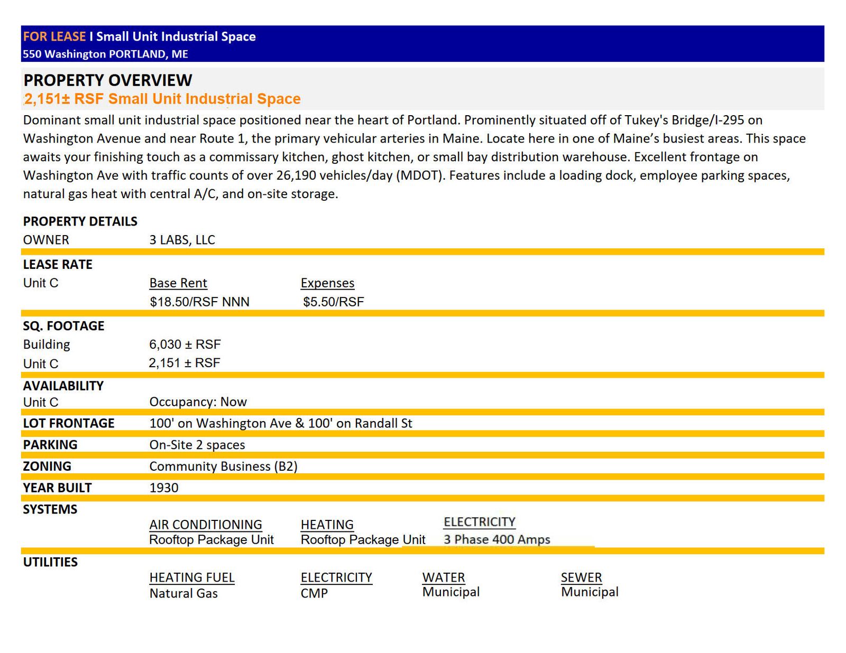Select the $5.50/RSF expenses value
Image resolution: width=846 pixels, height=653 pixels.
[334, 302]
